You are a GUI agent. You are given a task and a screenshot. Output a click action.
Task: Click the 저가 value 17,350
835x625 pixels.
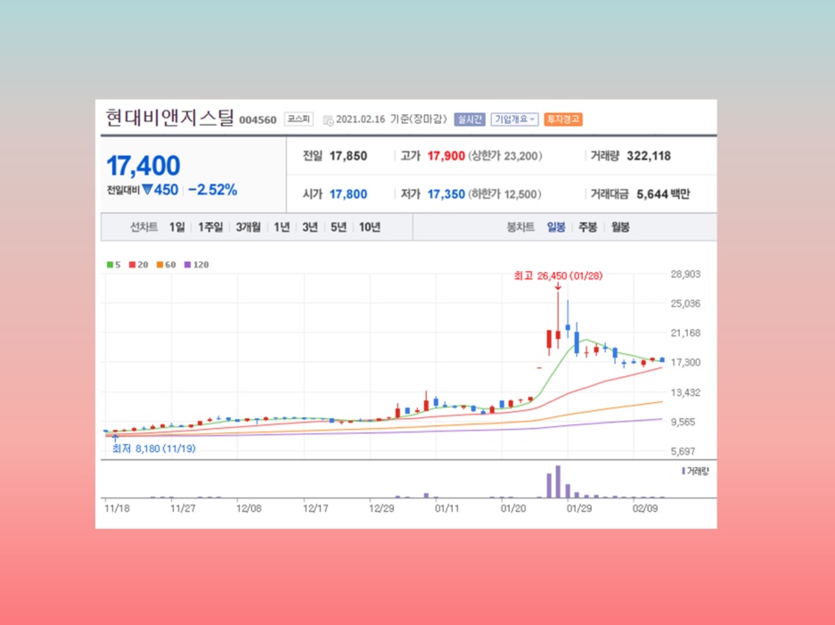pyautogui.click(x=446, y=194)
